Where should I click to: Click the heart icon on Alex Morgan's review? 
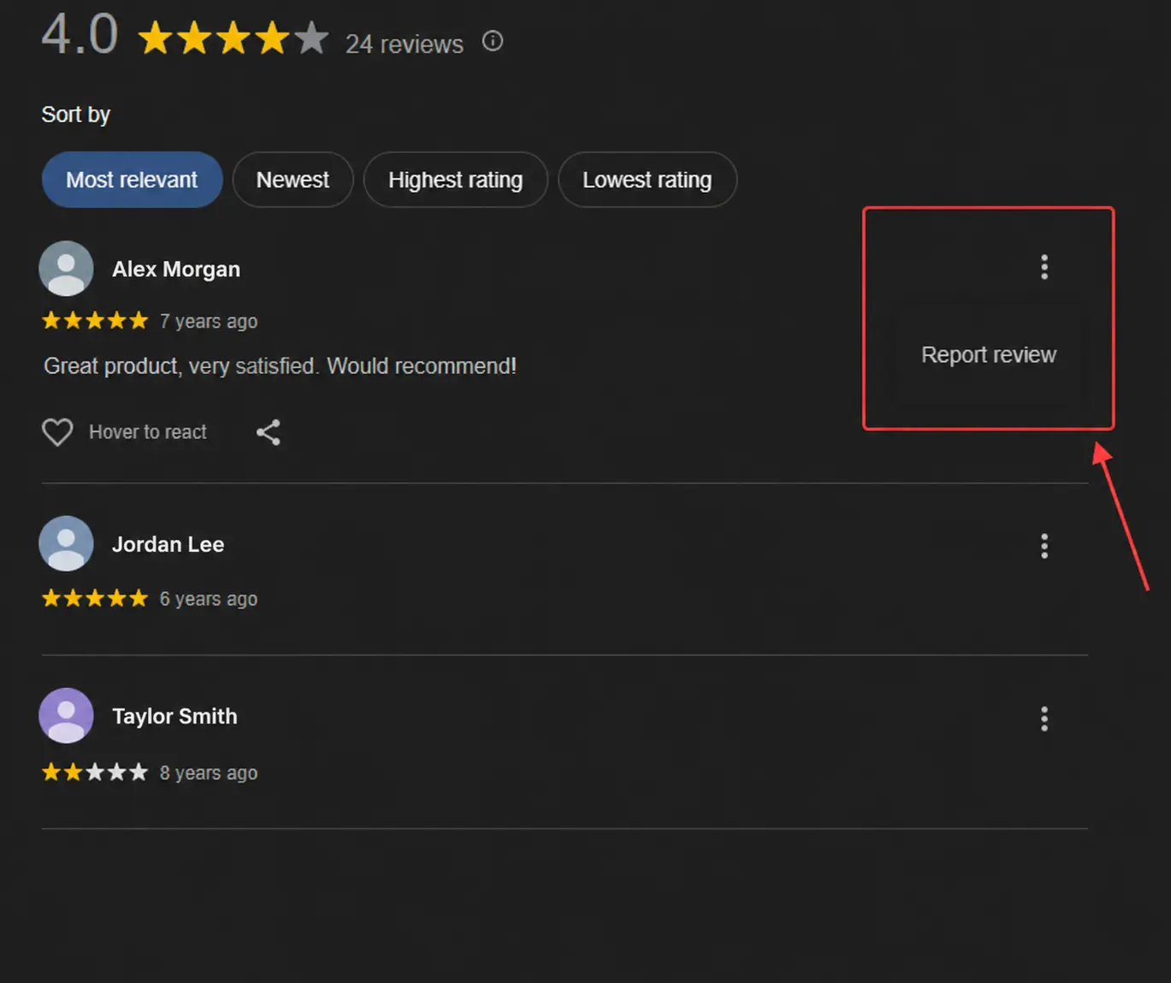57,432
